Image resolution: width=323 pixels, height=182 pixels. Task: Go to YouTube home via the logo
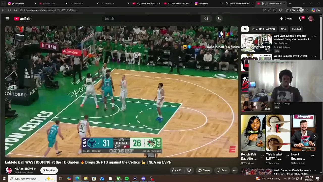22,19
